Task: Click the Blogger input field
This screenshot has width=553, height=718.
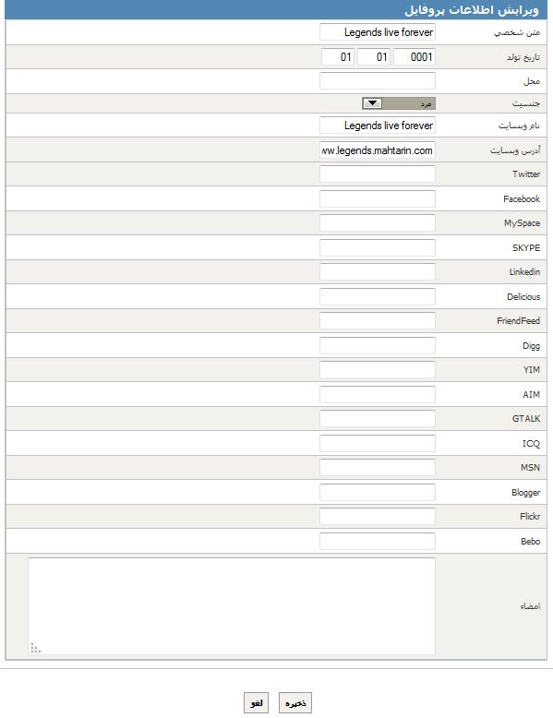Action: (378, 492)
